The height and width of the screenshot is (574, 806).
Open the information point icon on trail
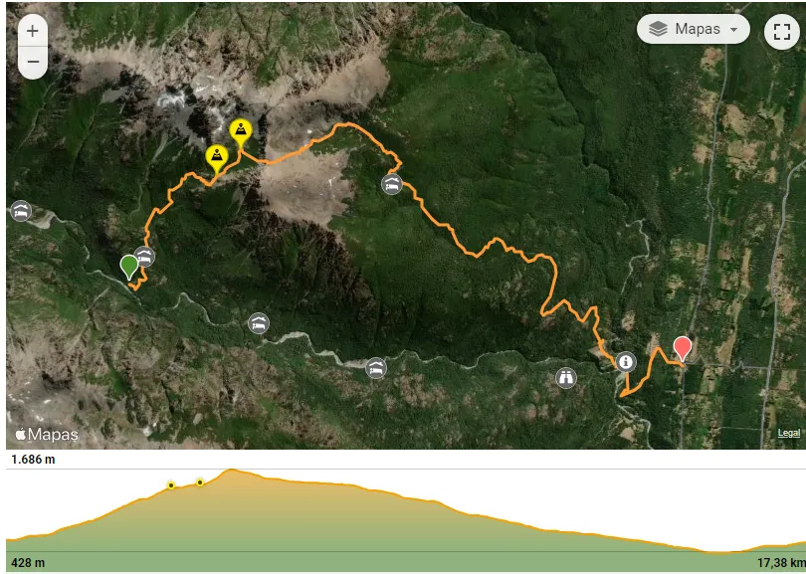(x=626, y=362)
